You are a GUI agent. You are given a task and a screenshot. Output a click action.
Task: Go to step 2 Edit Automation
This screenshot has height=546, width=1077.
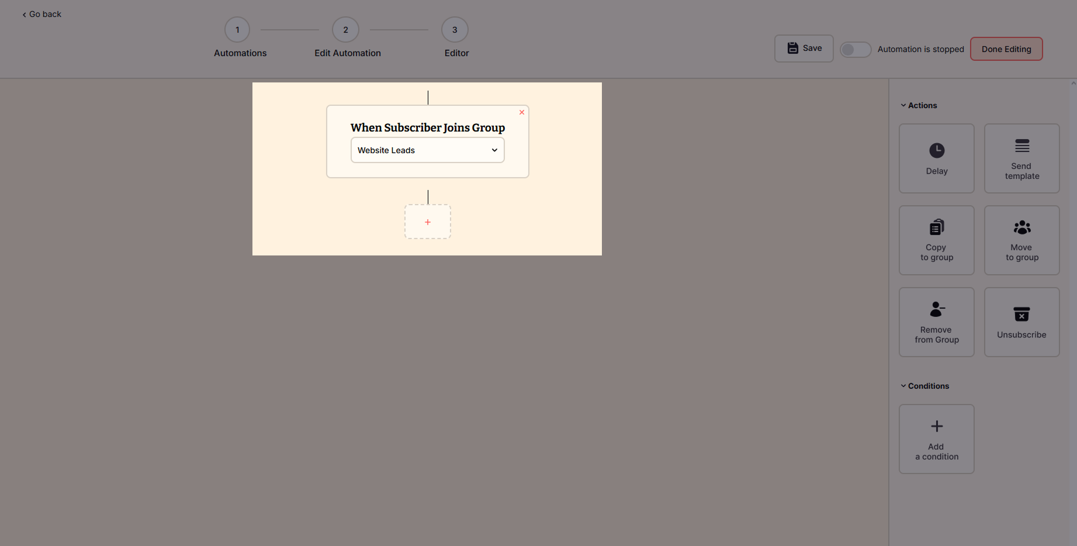coord(345,30)
